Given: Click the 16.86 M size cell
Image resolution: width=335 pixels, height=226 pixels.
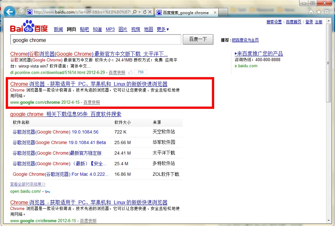Looking at the screenshot, I should click(x=123, y=174).
